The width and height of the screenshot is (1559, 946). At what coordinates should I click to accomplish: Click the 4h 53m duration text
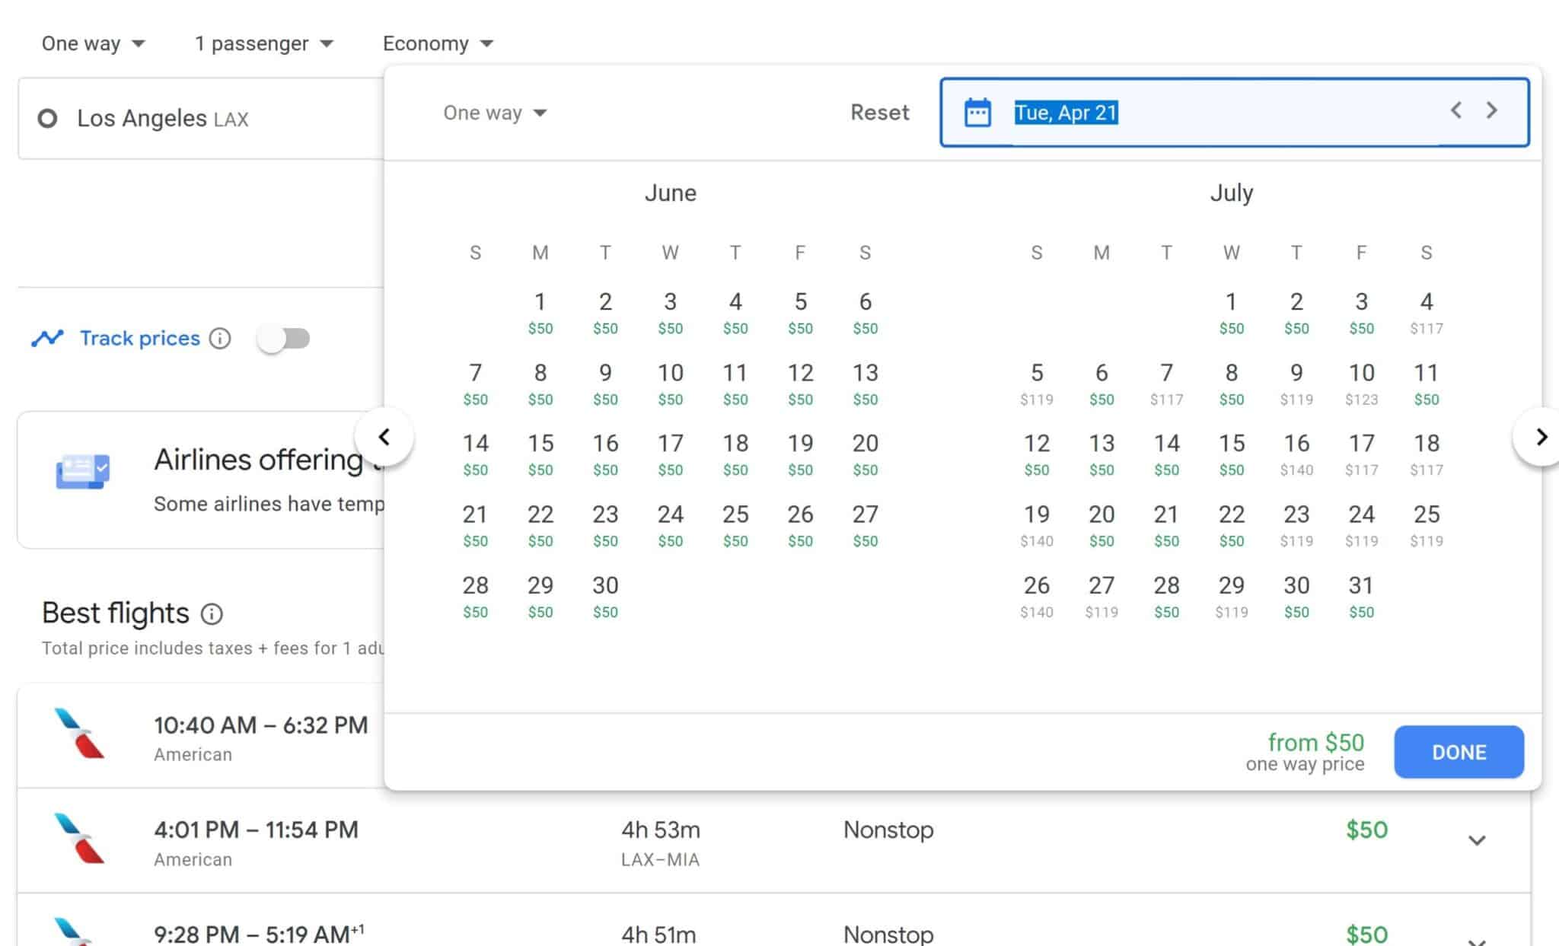660,830
